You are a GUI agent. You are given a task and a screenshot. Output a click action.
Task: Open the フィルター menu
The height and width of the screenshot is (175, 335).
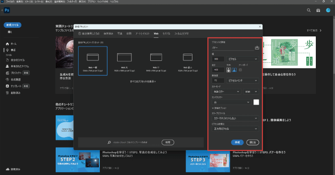pos(72,1)
